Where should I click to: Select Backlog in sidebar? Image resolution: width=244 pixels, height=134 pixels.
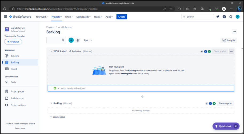[20, 62]
